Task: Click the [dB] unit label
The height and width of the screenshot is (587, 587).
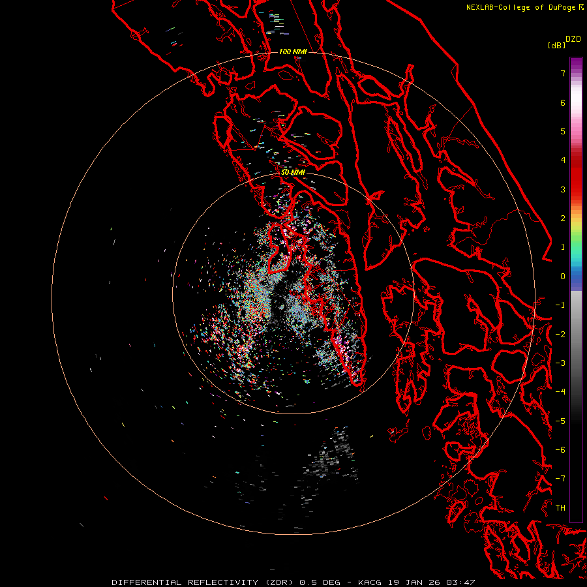Action: 556,45
